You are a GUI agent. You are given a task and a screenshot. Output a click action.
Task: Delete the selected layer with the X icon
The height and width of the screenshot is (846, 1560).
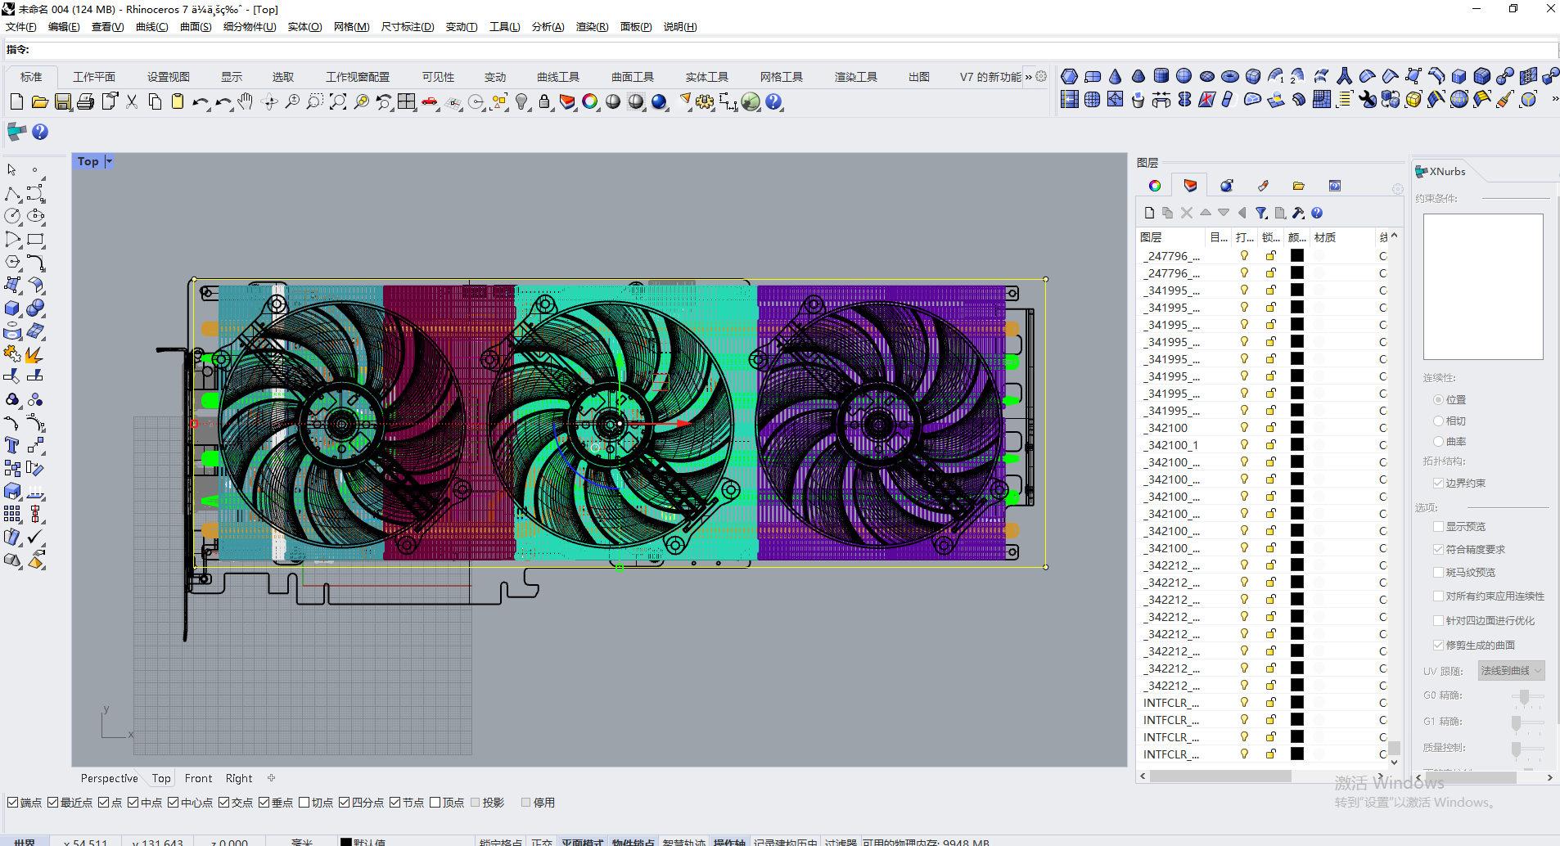pos(1187,213)
